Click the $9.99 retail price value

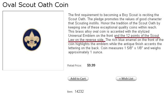[91, 65]
